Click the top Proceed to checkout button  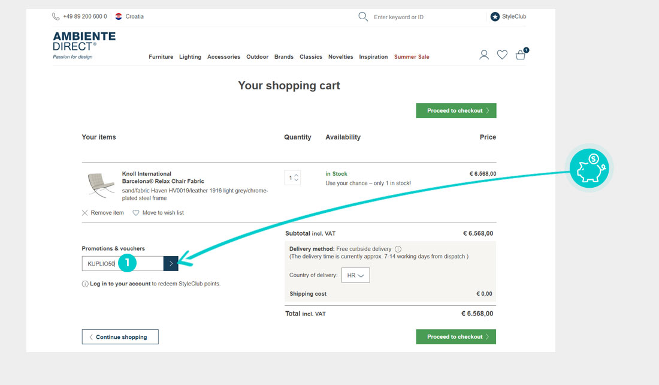pyautogui.click(x=456, y=111)
